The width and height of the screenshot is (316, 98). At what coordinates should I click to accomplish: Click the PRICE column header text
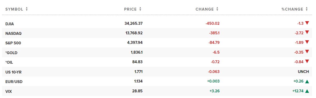[x=130, y=9]
